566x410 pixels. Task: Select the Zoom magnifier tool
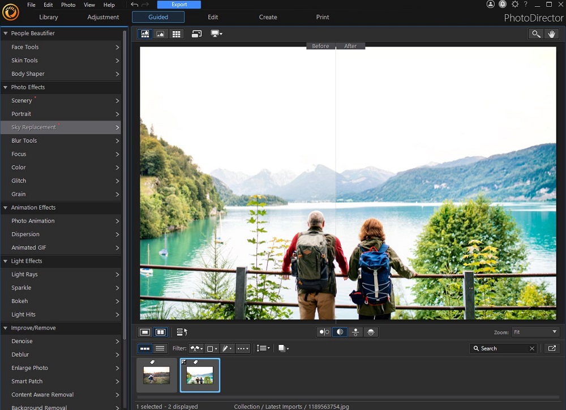click(535, 34)
